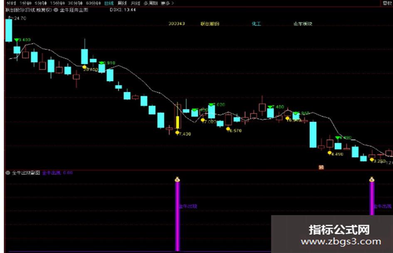Switch to the 月线 monthly tab
Viewport: 393px width, 253px height.
pyautogui.click(x=135, y=3)
